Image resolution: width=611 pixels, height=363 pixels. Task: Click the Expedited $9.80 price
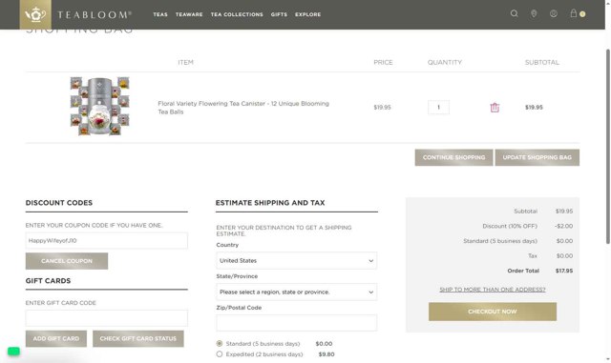(x=327, y=354)
